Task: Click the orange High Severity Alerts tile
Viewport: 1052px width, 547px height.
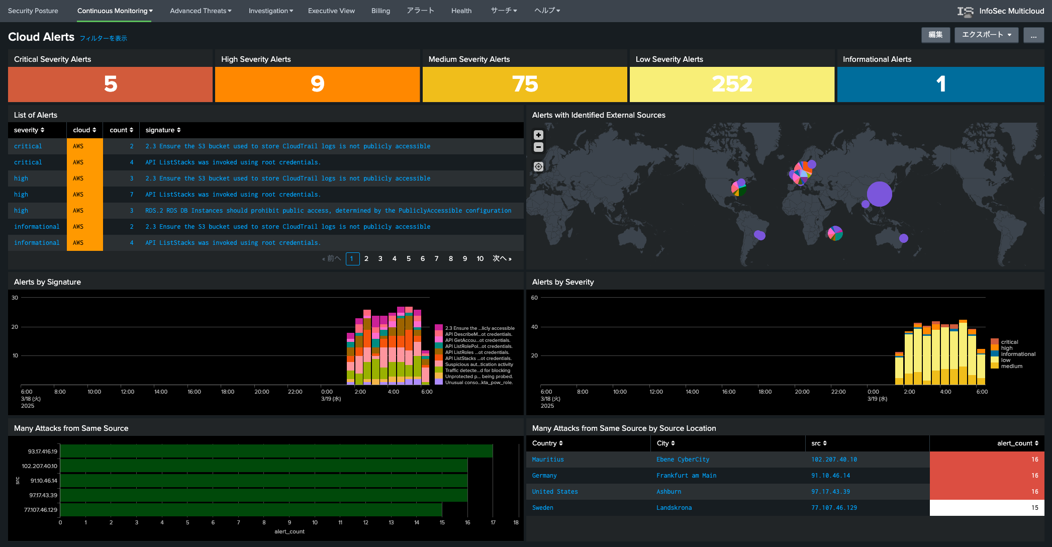Action: (317, 84)
